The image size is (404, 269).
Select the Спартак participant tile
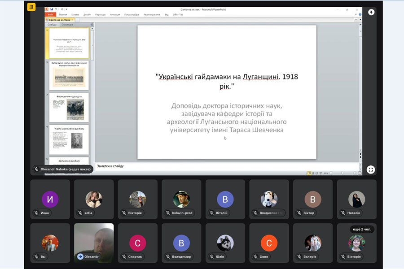[x=138, y=243]
